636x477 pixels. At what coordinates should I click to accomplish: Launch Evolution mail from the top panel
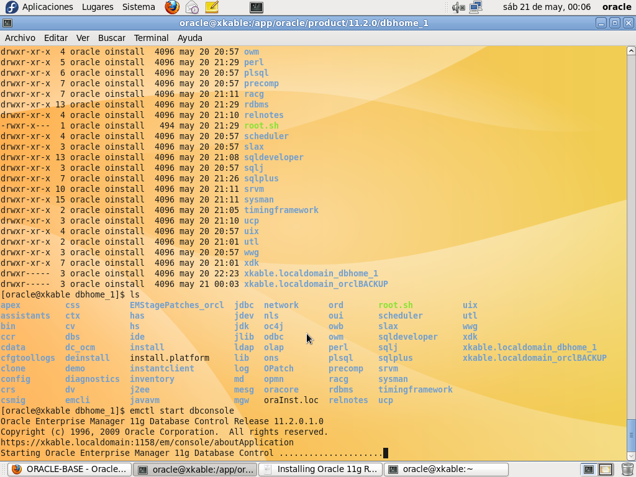193,7
